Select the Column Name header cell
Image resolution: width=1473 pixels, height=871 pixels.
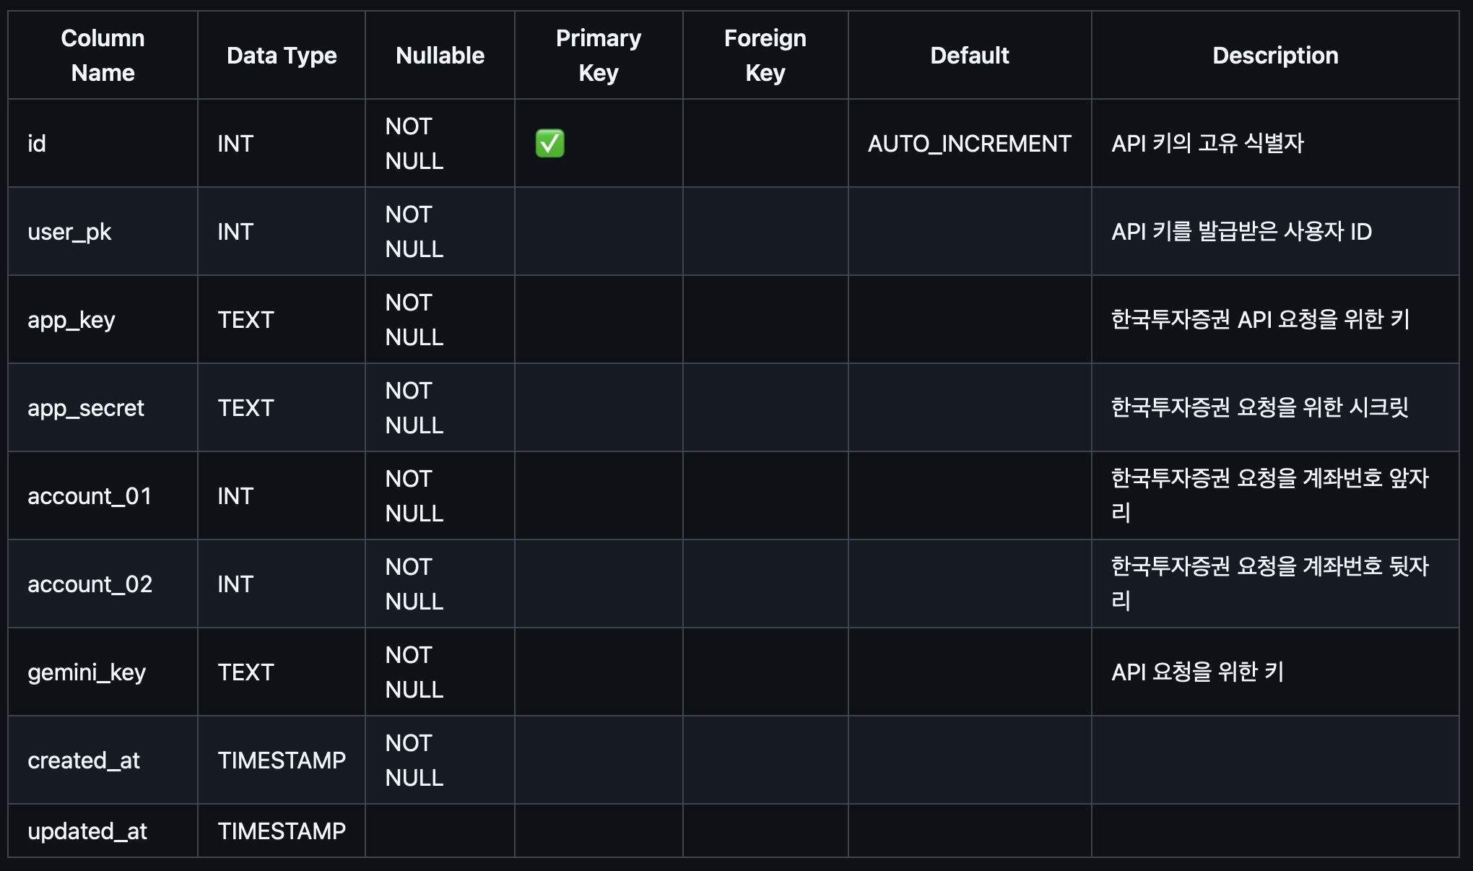point(103,55)
